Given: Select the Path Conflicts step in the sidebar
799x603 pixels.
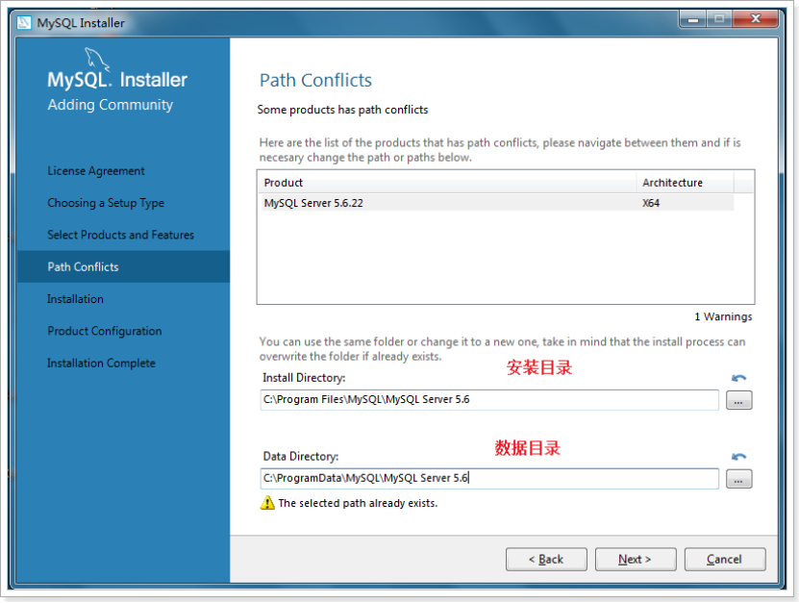Looking at the screenshot, I should 123,266.
